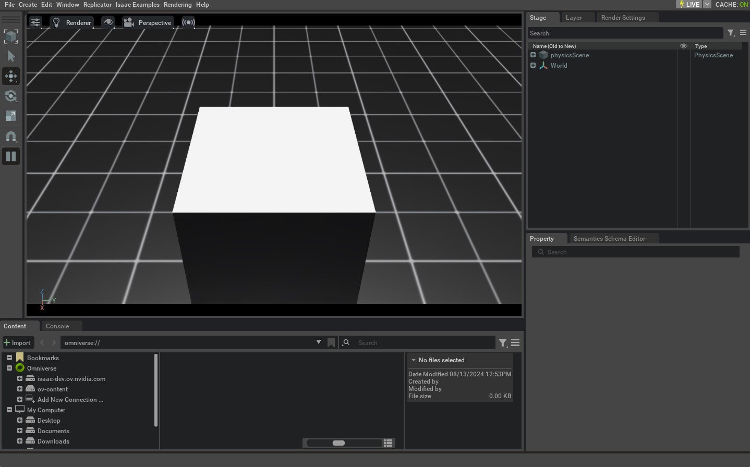The height and width of the screenshot is (467, 750).
Task: Open the Perspective camera button
Action: pyautogui.click(x=148, y=22)
